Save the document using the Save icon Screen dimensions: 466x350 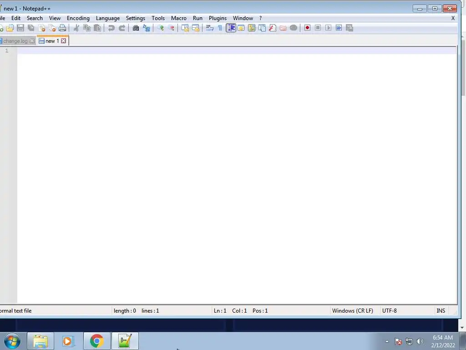pyautogui.click(x=20, y=28)
